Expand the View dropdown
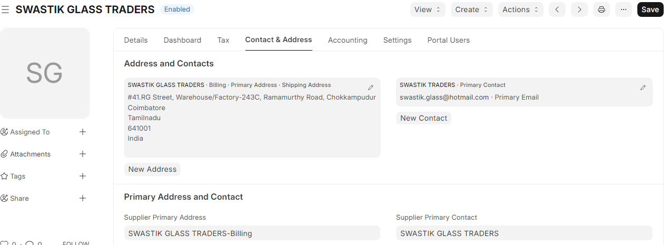670x245 pixels. 428,9
